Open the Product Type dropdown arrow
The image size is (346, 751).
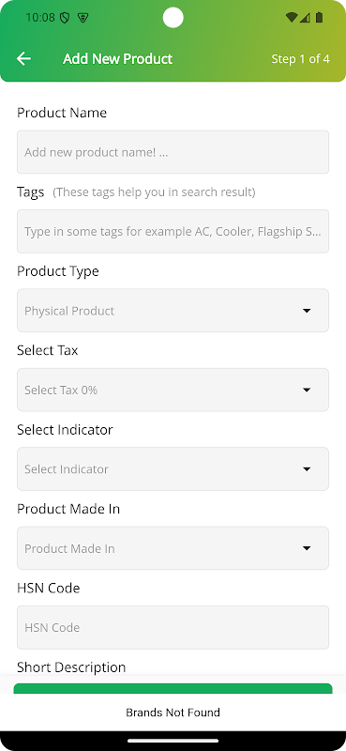coord(307,311)
